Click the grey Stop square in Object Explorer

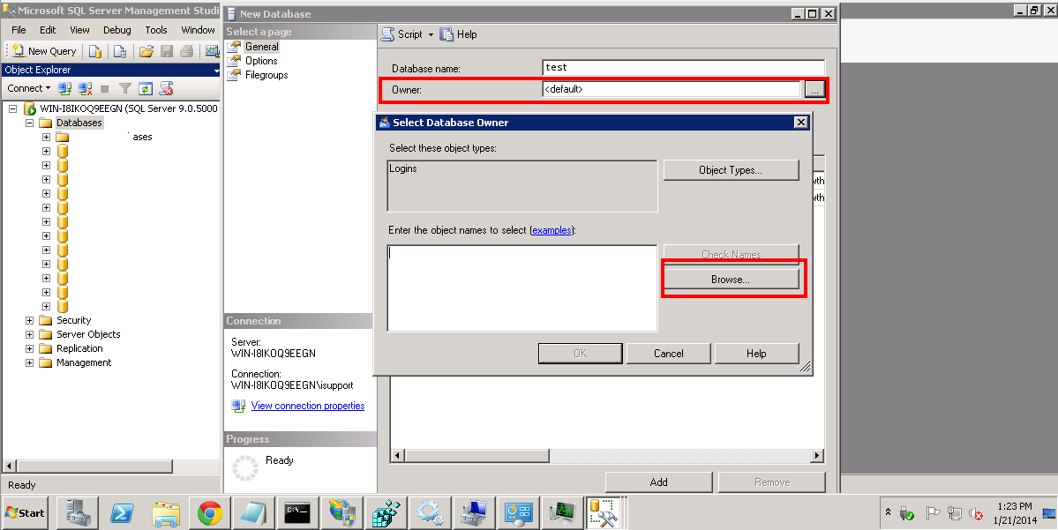(105, 88)
